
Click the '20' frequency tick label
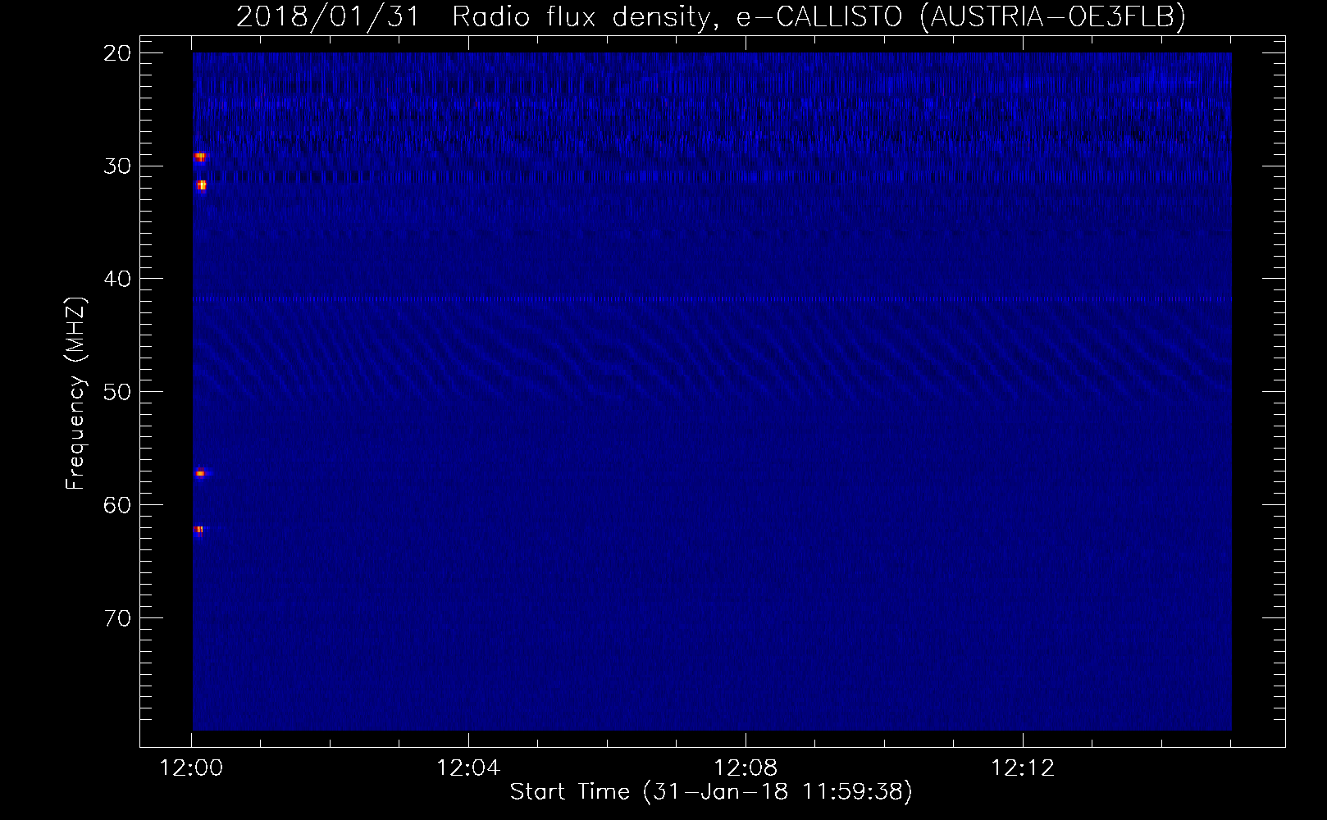(117, 53)
